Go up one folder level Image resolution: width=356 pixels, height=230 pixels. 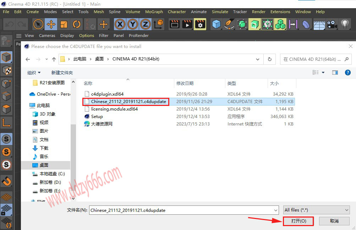coord(54,59)
